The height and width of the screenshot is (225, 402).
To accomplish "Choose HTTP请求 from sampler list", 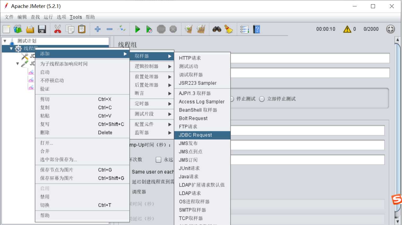I will 202,58.
